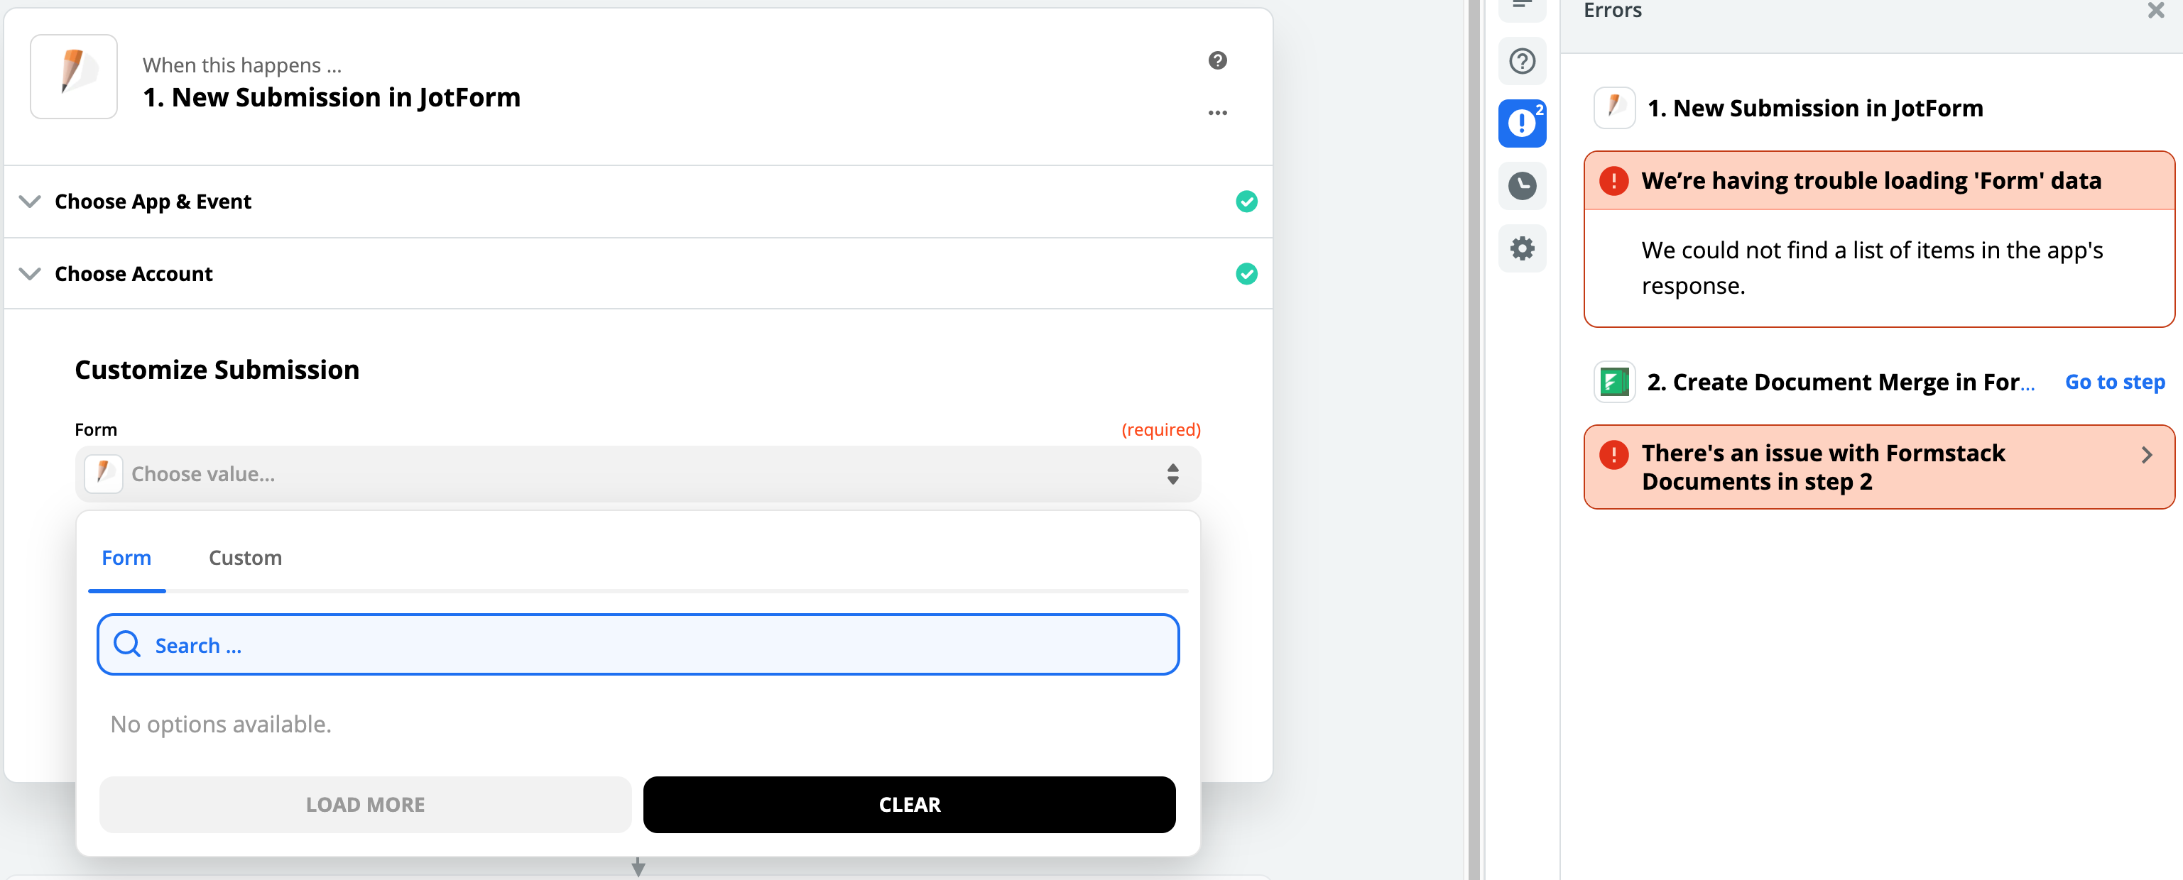Collapse the Choose App & Event section

[x=30, y=202]
